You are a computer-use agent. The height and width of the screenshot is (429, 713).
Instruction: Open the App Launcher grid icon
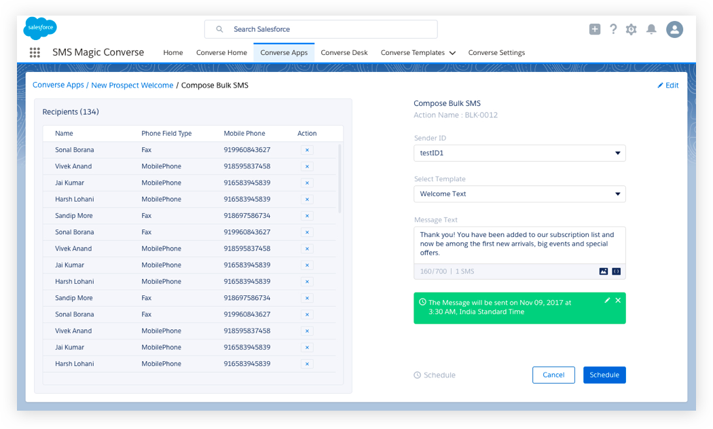35,52
